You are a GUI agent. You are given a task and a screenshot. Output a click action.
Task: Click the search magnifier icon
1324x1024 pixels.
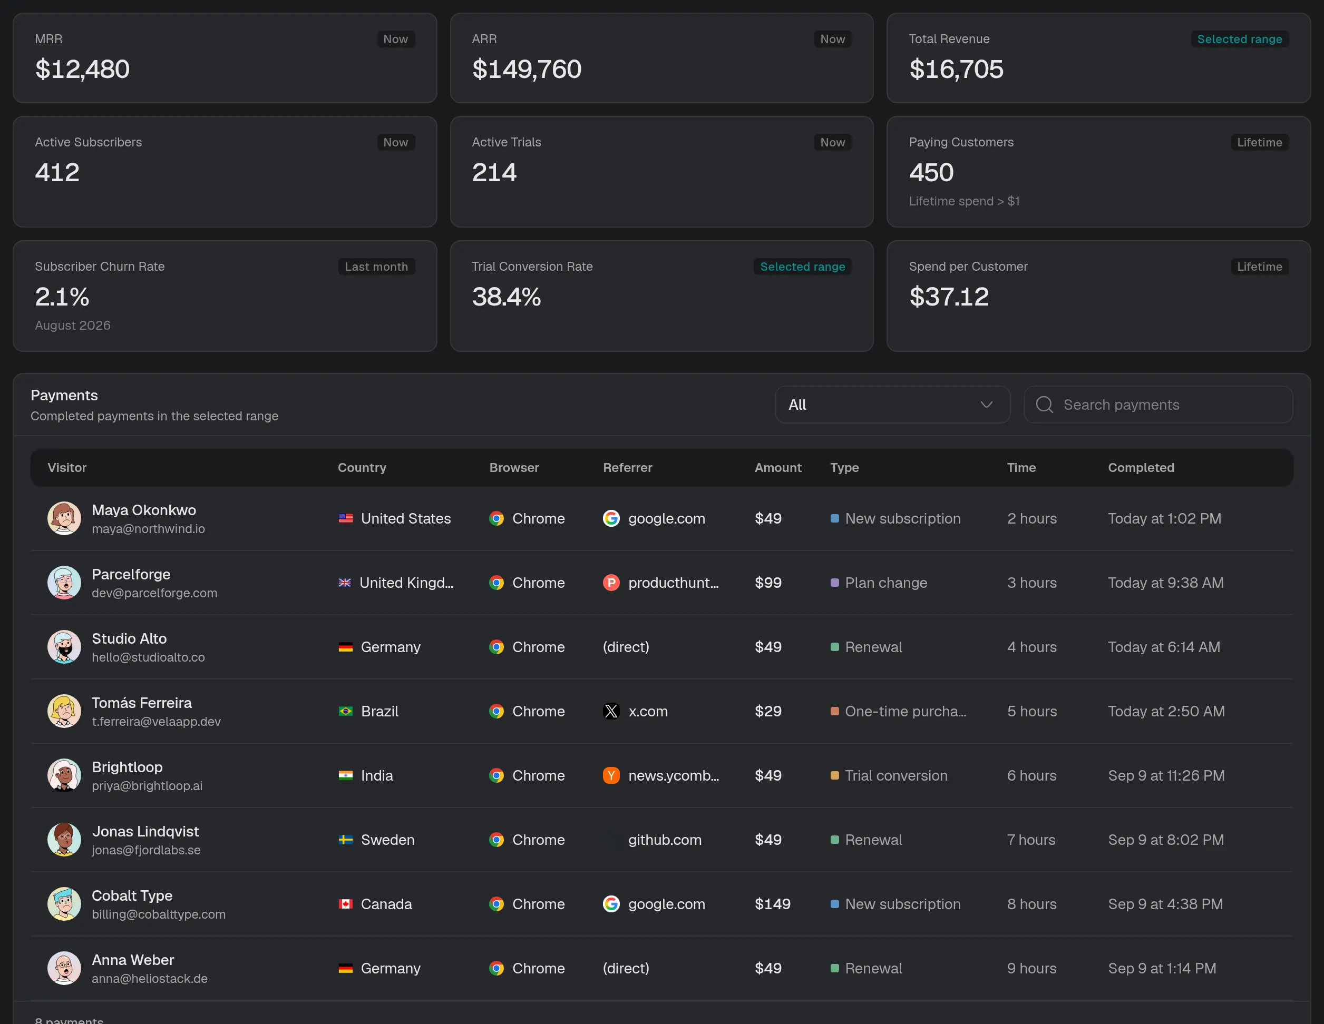[1044, 405]
